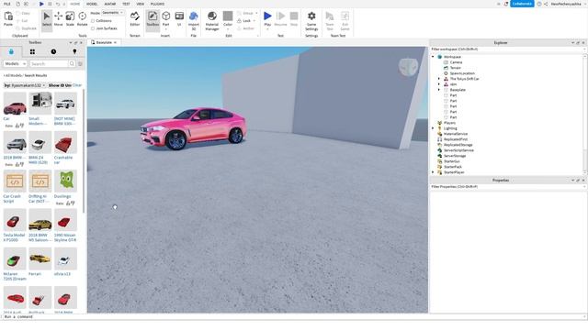This screenshot has width=588, height=330.
Task: Expand the Lighting node
Action: 433,128
